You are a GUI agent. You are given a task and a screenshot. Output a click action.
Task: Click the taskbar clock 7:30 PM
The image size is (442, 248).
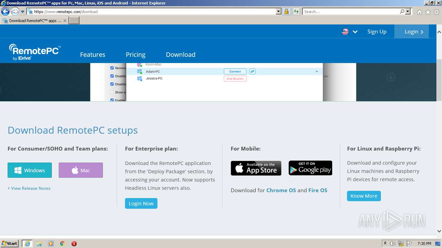tap(424, 244)
